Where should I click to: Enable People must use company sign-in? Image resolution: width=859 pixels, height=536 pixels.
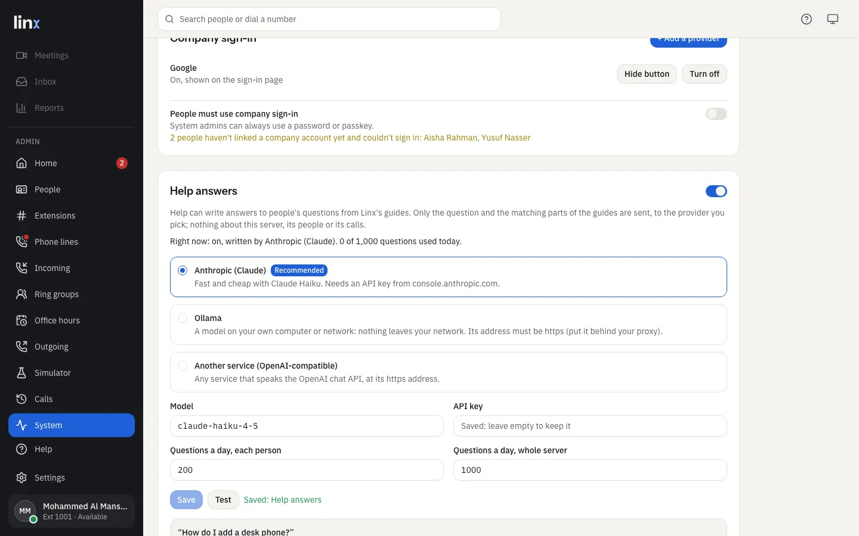(x=716, y=114)
